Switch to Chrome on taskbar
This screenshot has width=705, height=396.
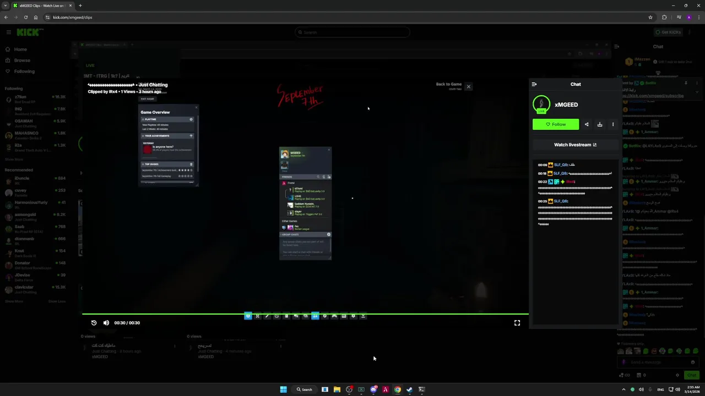[x=398, y=389]
